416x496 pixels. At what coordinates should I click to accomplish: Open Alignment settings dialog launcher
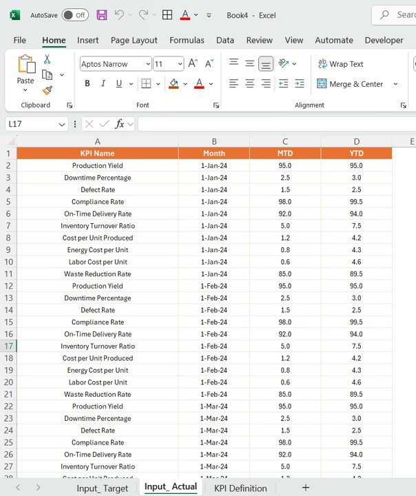tap(403, 105)
